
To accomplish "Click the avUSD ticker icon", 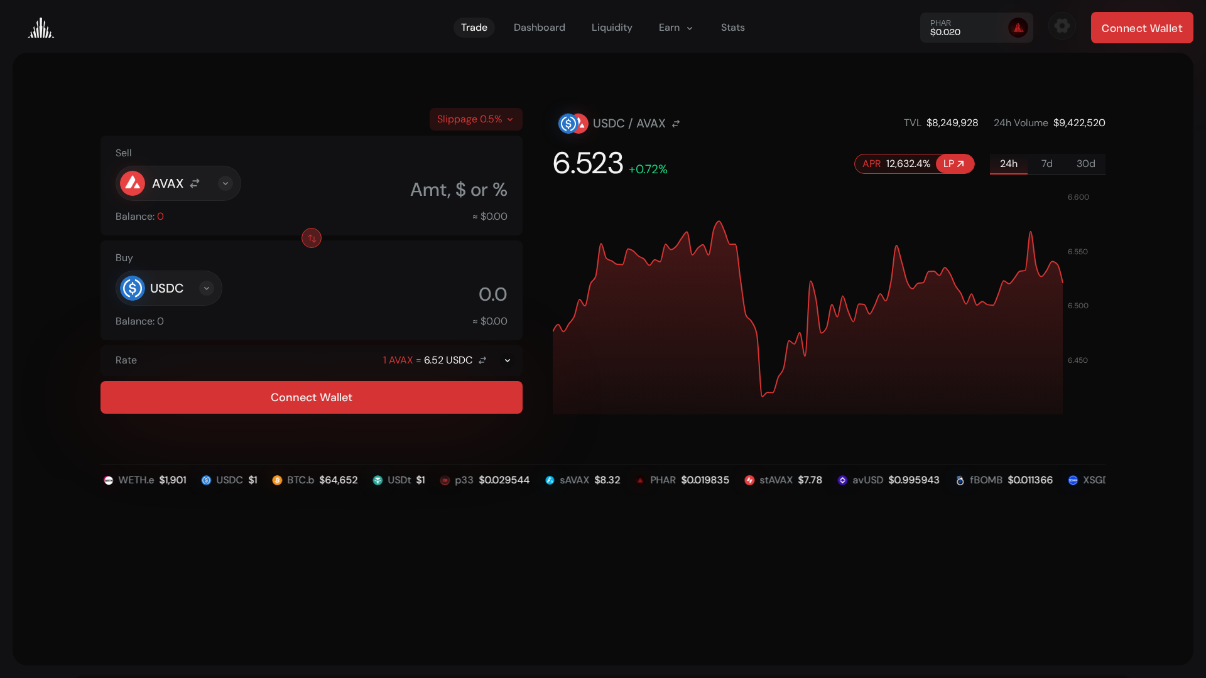I will tap(842, 480).
